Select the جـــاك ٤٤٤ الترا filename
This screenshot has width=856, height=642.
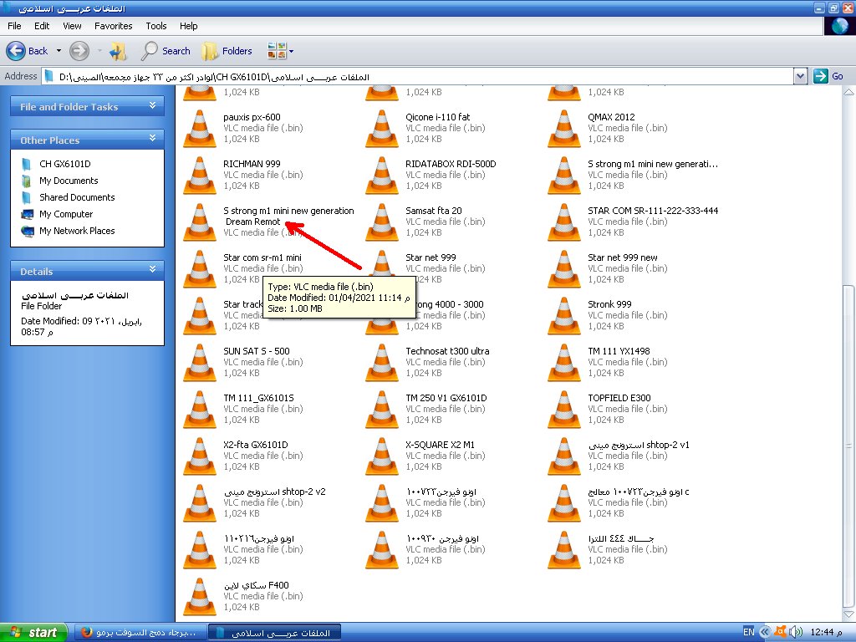[x=621, y=539]
